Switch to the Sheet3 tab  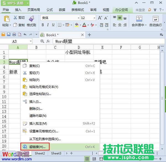pos(56,153)
